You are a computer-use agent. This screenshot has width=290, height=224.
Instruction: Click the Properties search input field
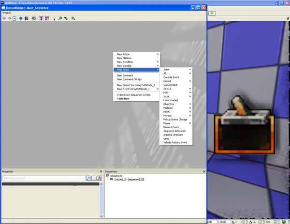pyautogui.click(x=44, y=178)
